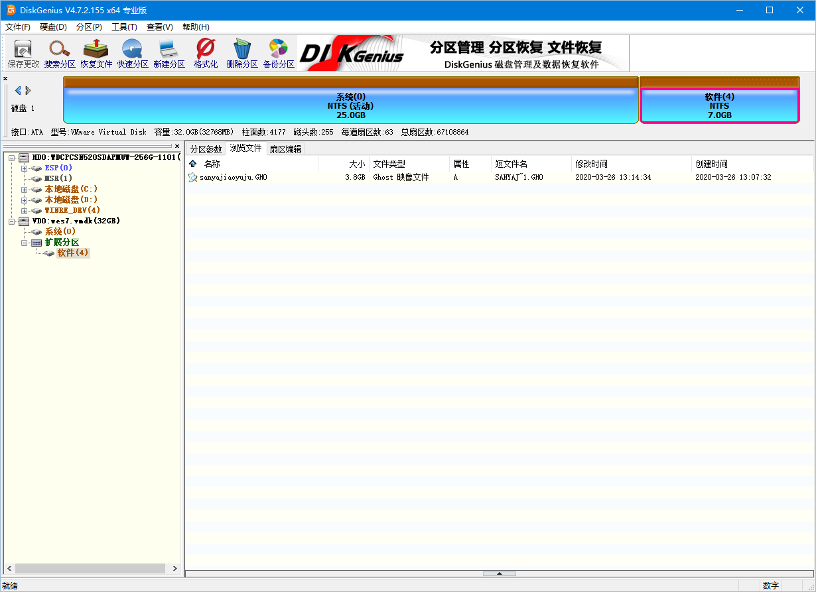The width and height of the screenshot is (816, 592).
Task: Expand the bottom pane using the up arrow handle
Action: click(499, 573)
